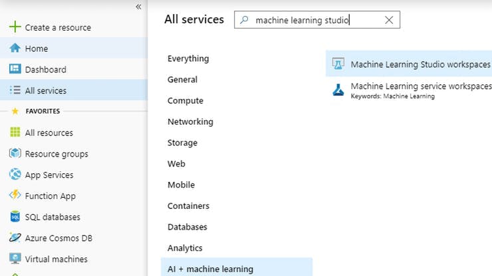Click the search magnifier icon
The height and width of the screenshot is (276, 492).
pyautogui.click(x=244, y=20)
